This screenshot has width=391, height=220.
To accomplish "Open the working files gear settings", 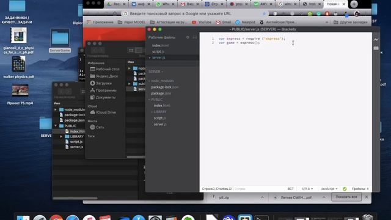I will pos(188,37).
